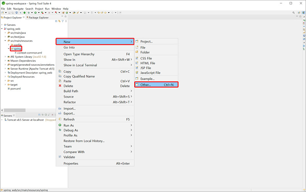Image resolution: width=306 pixels, height=192 pixels.
Task: Choose Refresh from the context menu
Action: [95, 119]
